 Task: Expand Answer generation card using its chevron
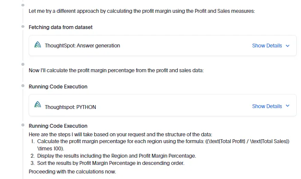point(287,46)
